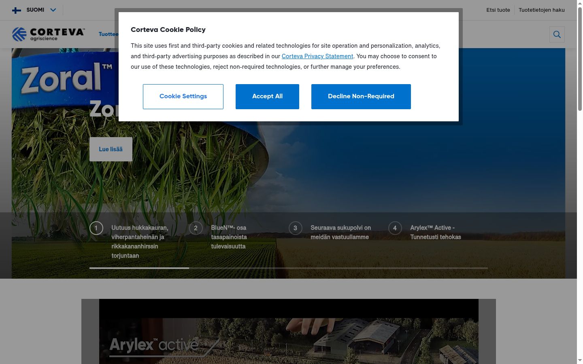The image size is (583, 364).
Task: Select slide 1 circle indicator
Action: [96, 228]
